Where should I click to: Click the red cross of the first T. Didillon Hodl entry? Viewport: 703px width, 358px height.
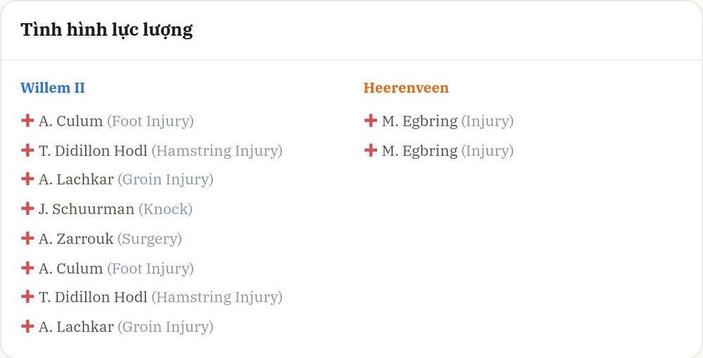coord(27,150)
